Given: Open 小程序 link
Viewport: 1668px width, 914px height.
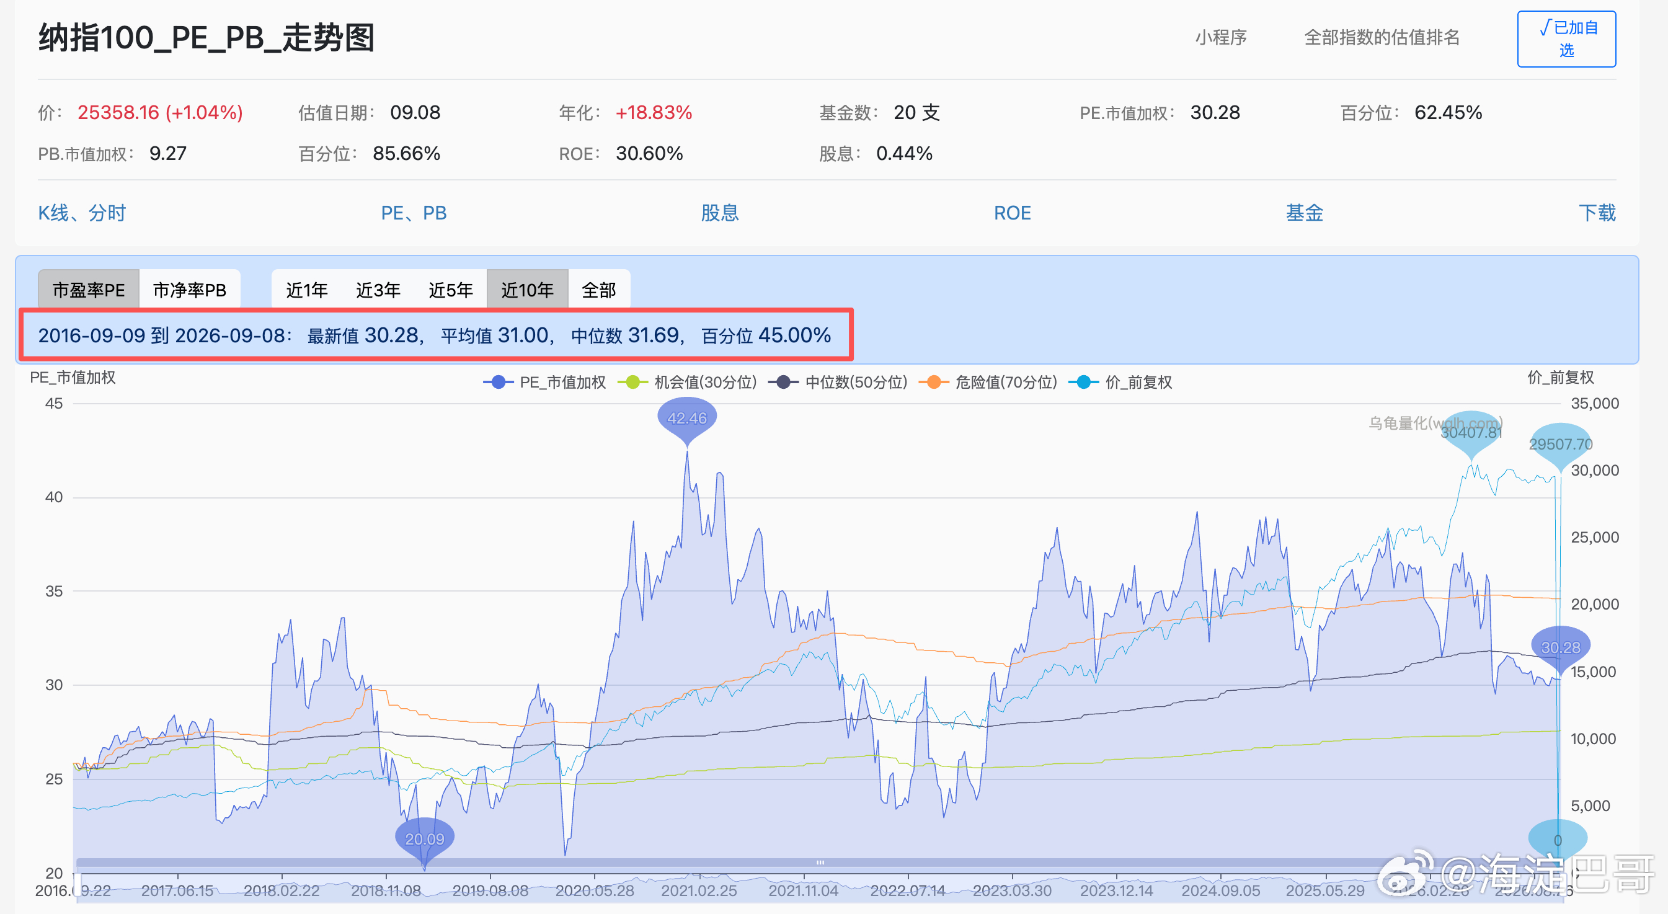Looking at the screenshot, I should tap(1220, 37).
